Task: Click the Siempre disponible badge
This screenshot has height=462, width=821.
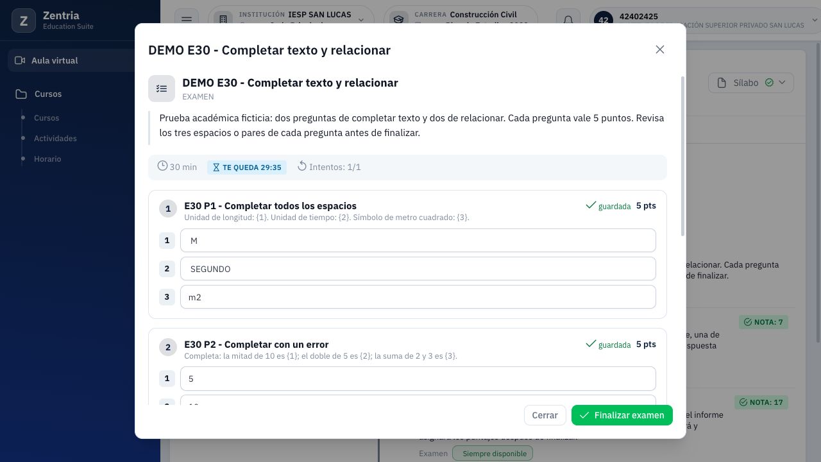Action: pos(494,454)
